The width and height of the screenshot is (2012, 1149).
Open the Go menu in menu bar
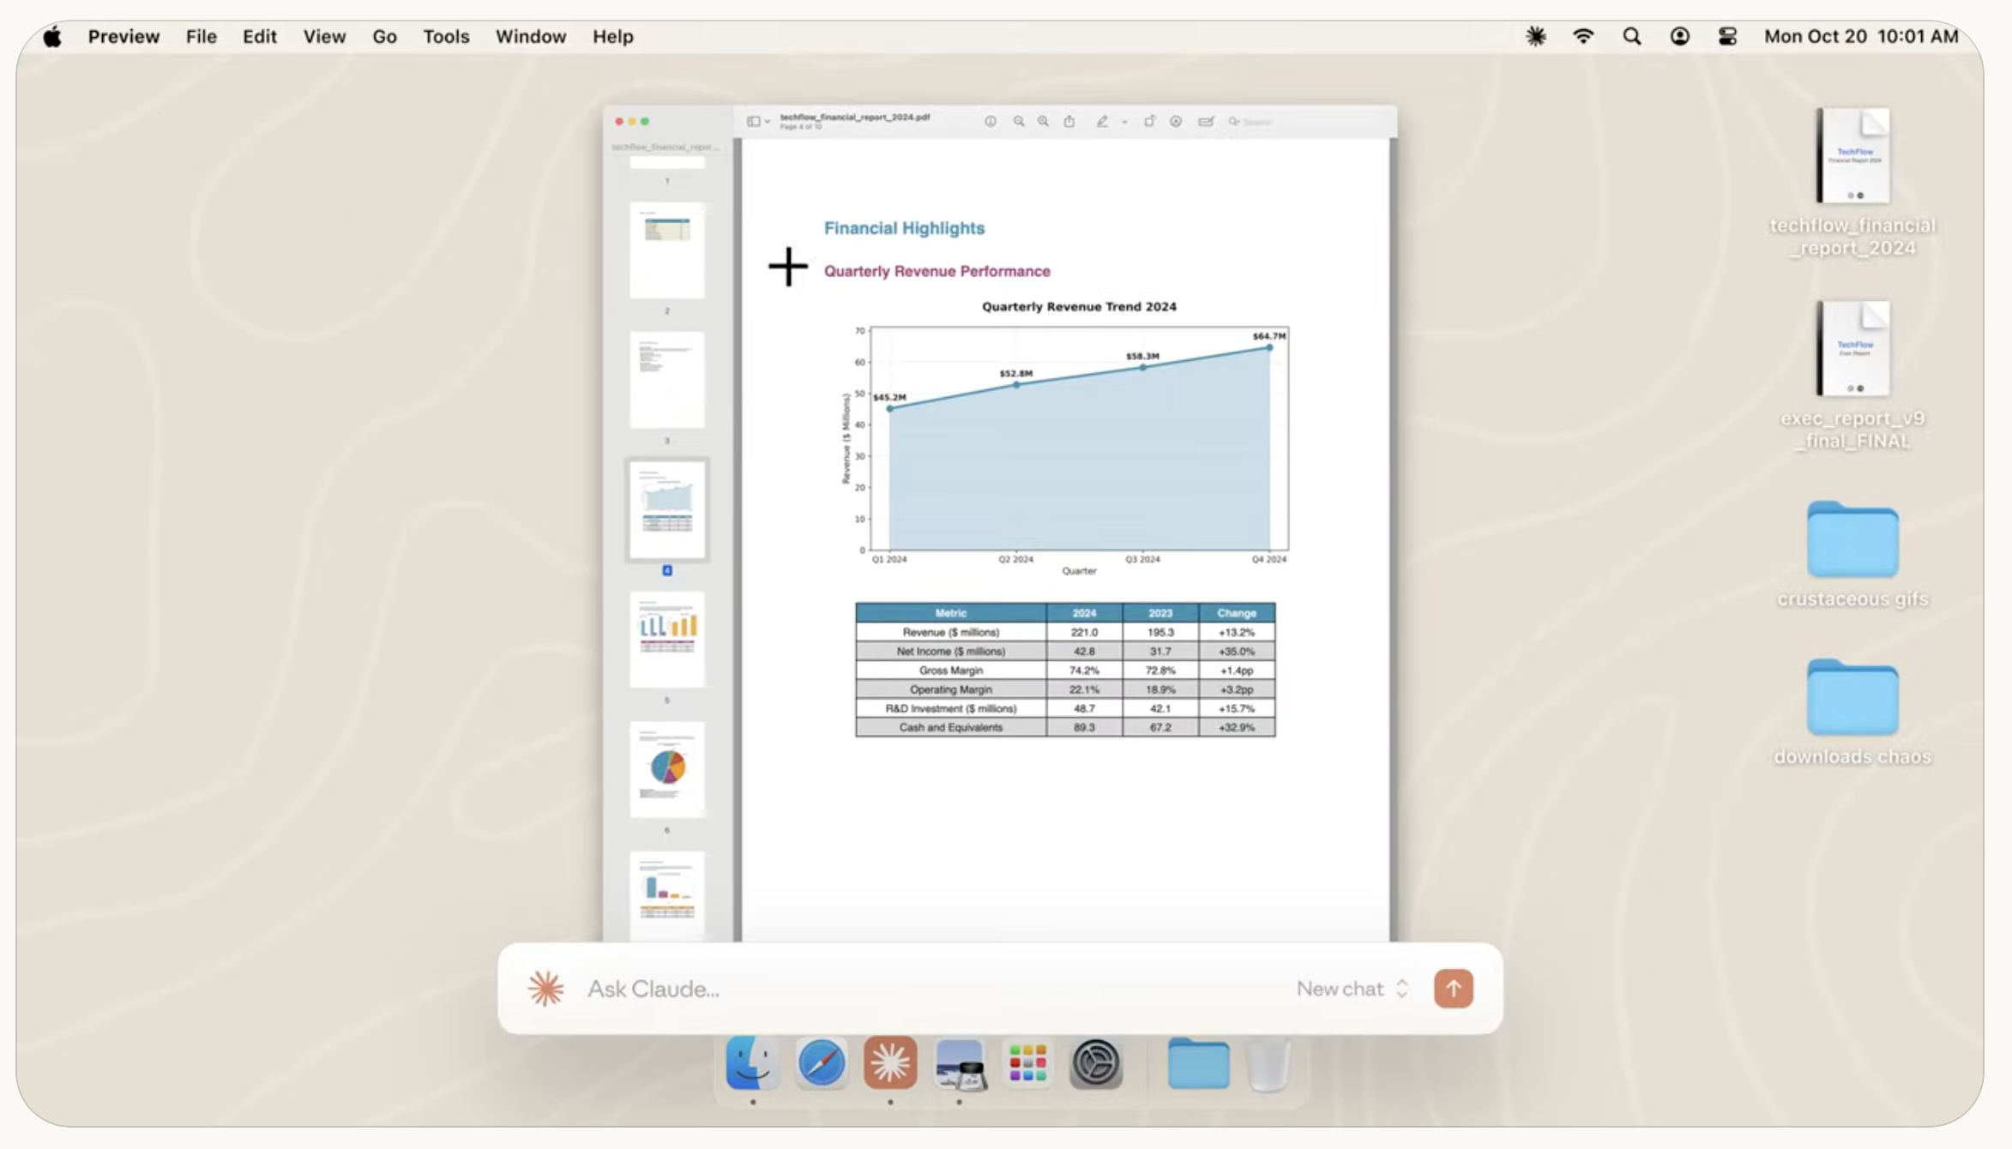(384, 37)
